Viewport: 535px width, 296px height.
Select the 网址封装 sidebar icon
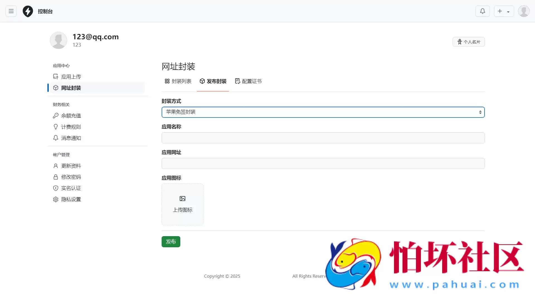coord(56,88)
